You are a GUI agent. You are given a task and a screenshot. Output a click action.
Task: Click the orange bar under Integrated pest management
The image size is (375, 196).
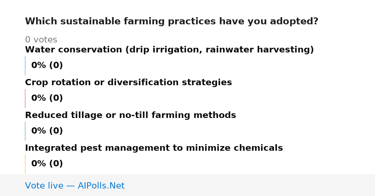tap(25, 164)
